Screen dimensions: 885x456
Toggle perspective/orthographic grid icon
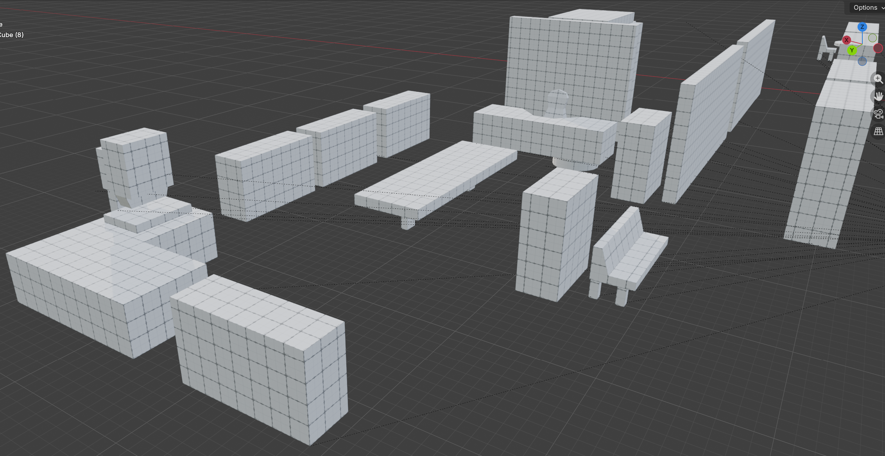(x=878, y=132)
